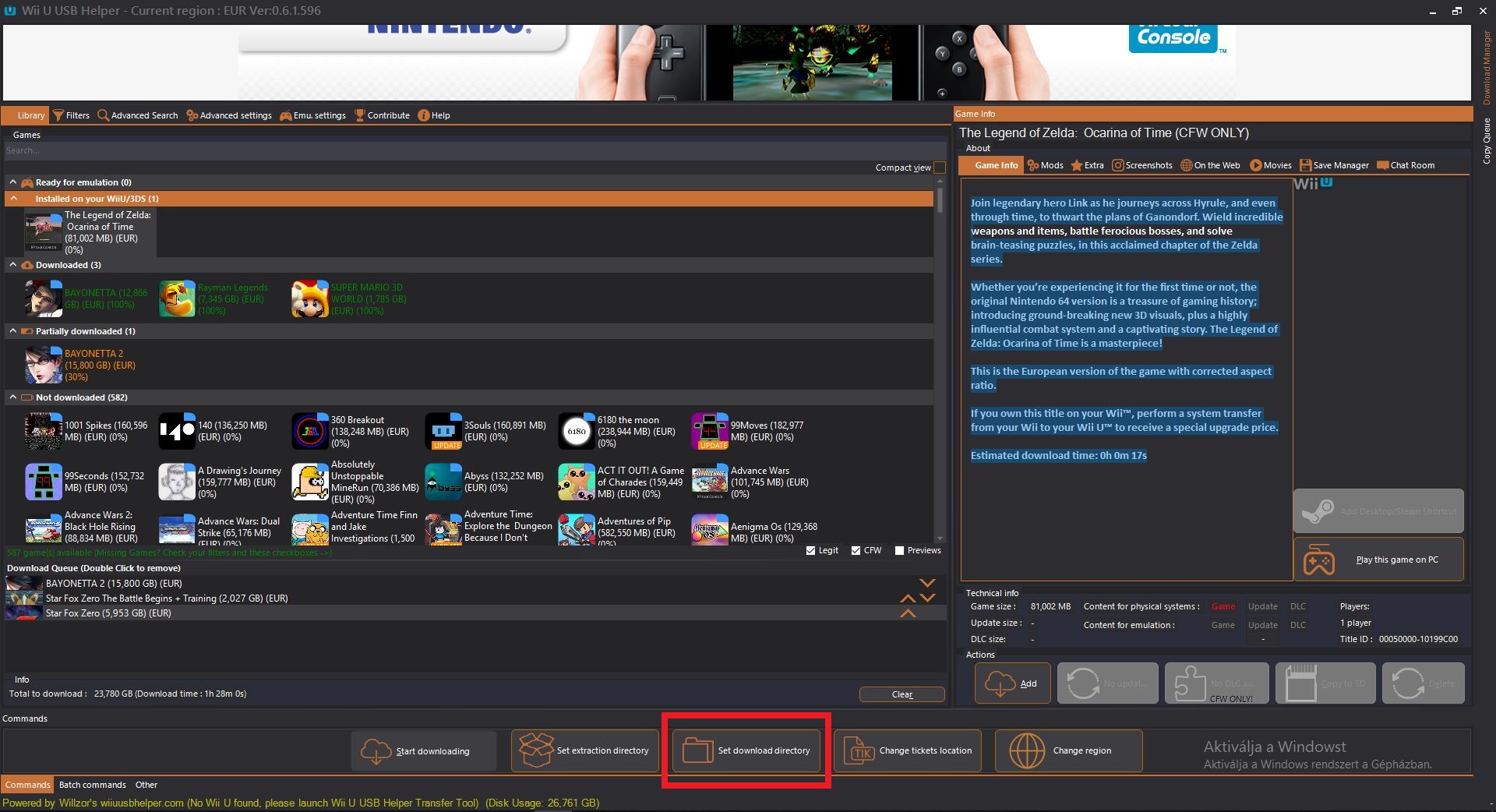Screen dimensions: 1496x812
Task: Open the Filters toolbar item
Action: (71, 115)
